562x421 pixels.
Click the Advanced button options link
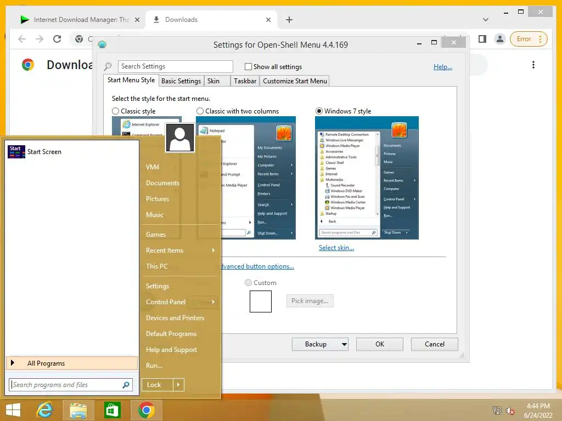[258, 266]
